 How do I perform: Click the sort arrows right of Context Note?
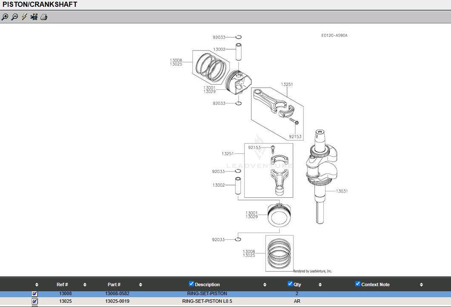[421, 285]
